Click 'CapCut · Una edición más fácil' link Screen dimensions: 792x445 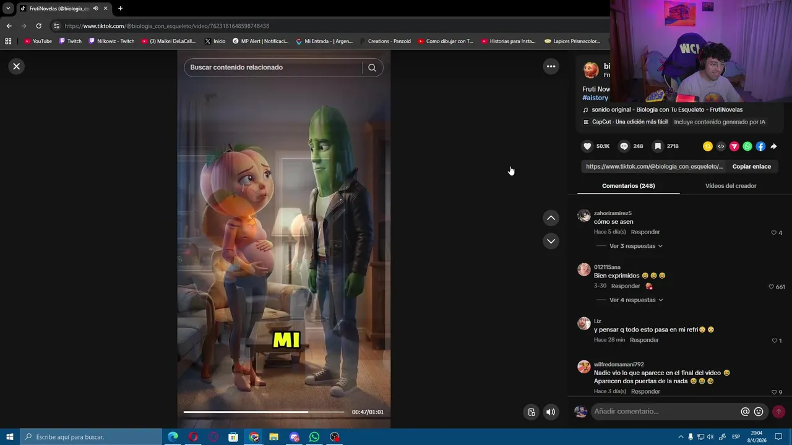629,122
